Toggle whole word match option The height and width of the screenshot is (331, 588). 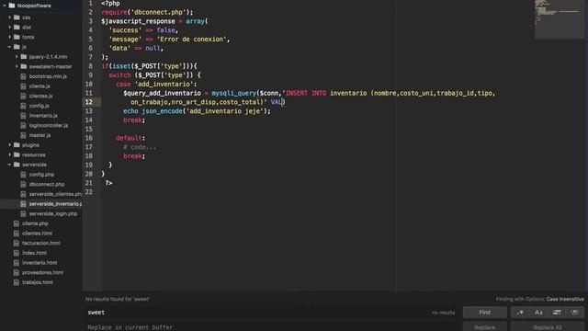[x=574, y=313]
